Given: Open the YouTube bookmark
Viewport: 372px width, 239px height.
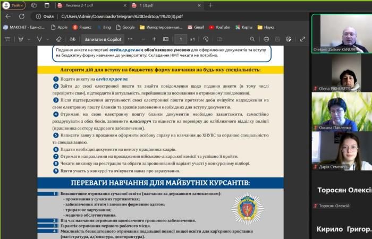Looking at the screenshot, I should (x=219, y=27).
